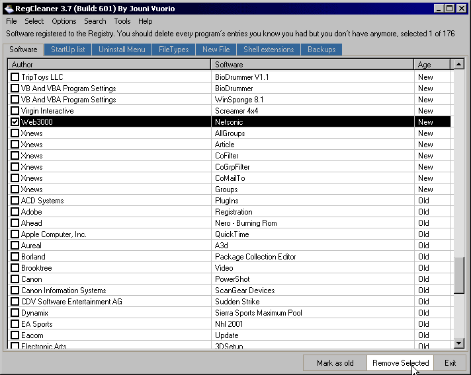Check the Xnews CoGrpFilter row checkbox
471x375 pixels.
coord(15,166)
